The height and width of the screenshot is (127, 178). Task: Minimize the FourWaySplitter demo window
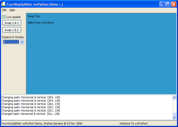coord(162,4)
